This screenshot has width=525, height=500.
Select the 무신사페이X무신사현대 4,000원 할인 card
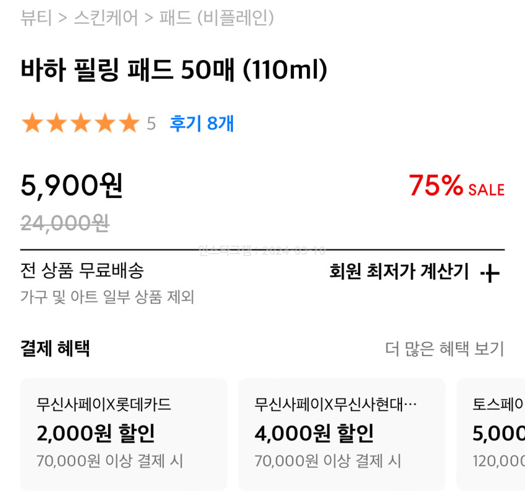click(342, 434)
